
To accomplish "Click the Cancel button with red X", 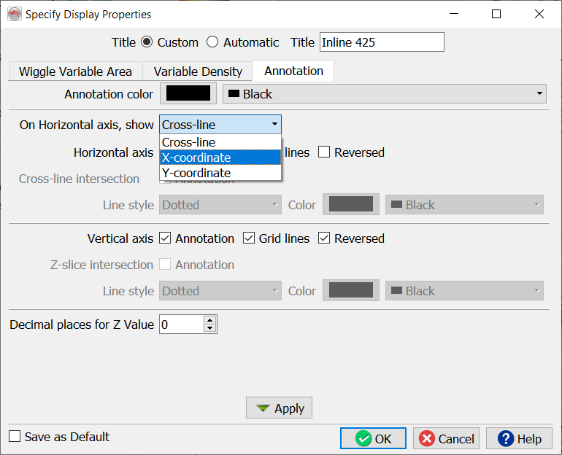I will pyautogui.click(x=446, y=438).
